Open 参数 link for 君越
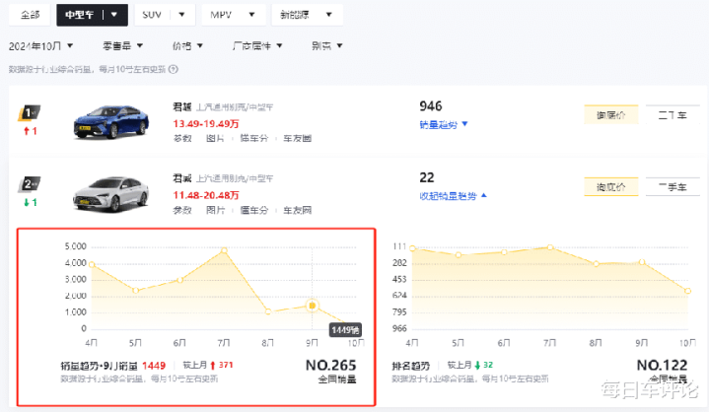The image size is (709, 412). coord(182,138)
